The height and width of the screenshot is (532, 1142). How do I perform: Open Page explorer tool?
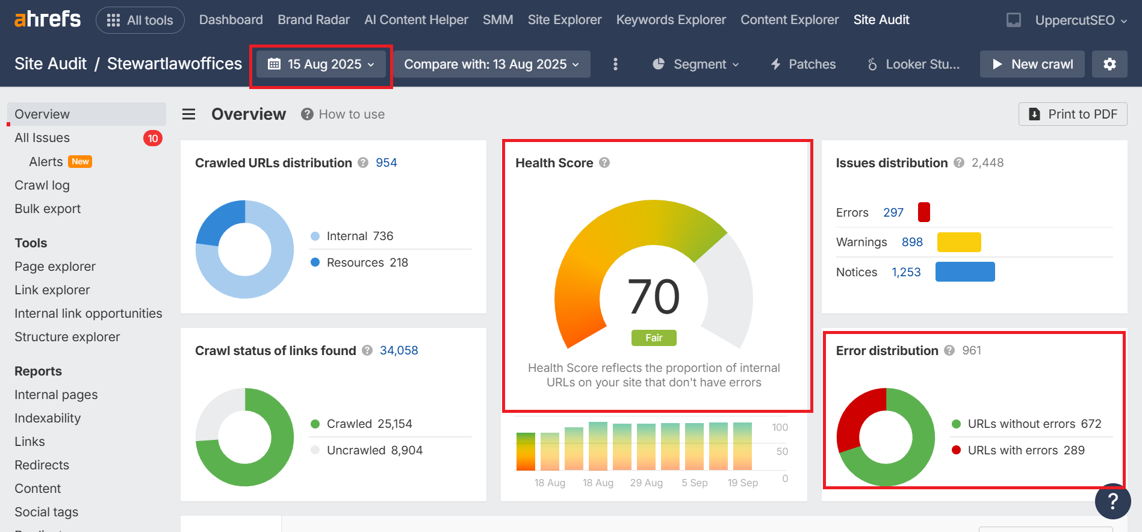point(55,266)
